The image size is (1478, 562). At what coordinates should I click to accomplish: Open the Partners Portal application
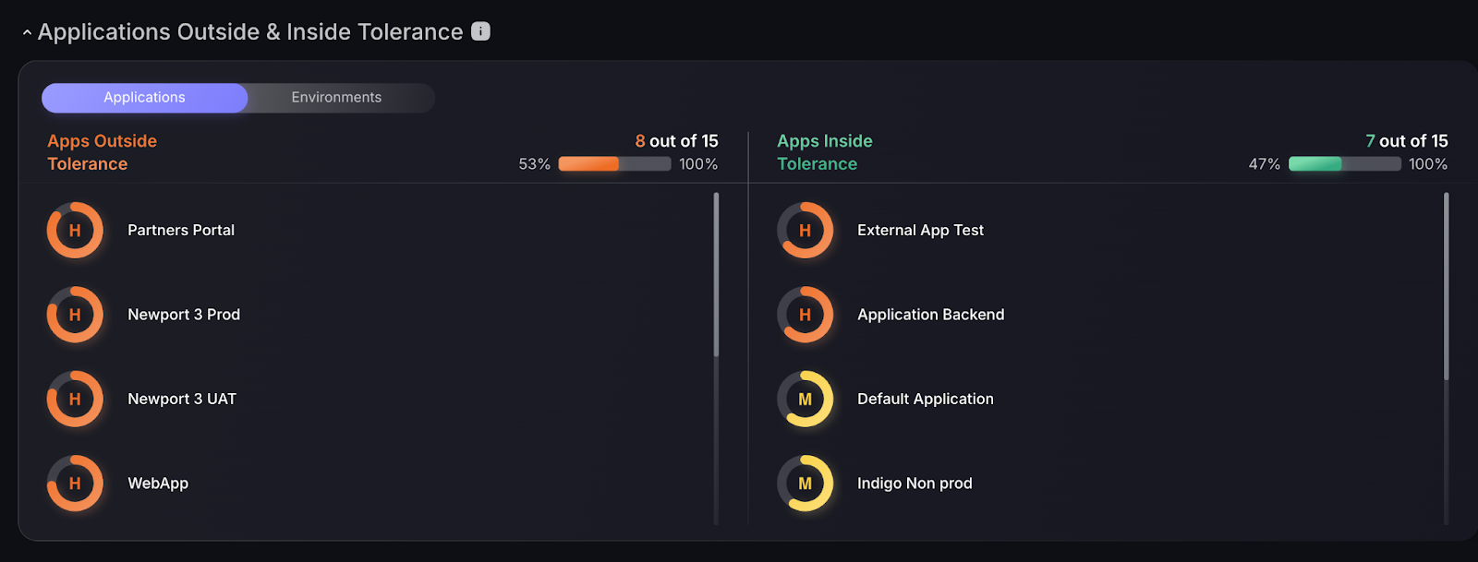coord(181,231)
